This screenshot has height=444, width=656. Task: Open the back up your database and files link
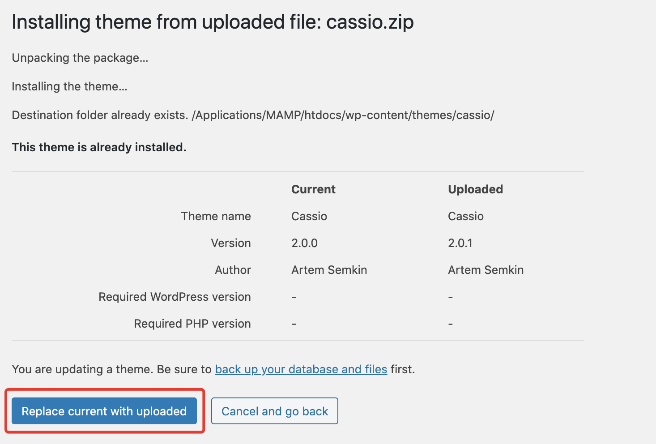pyautogui.click(x=301, y=369)
